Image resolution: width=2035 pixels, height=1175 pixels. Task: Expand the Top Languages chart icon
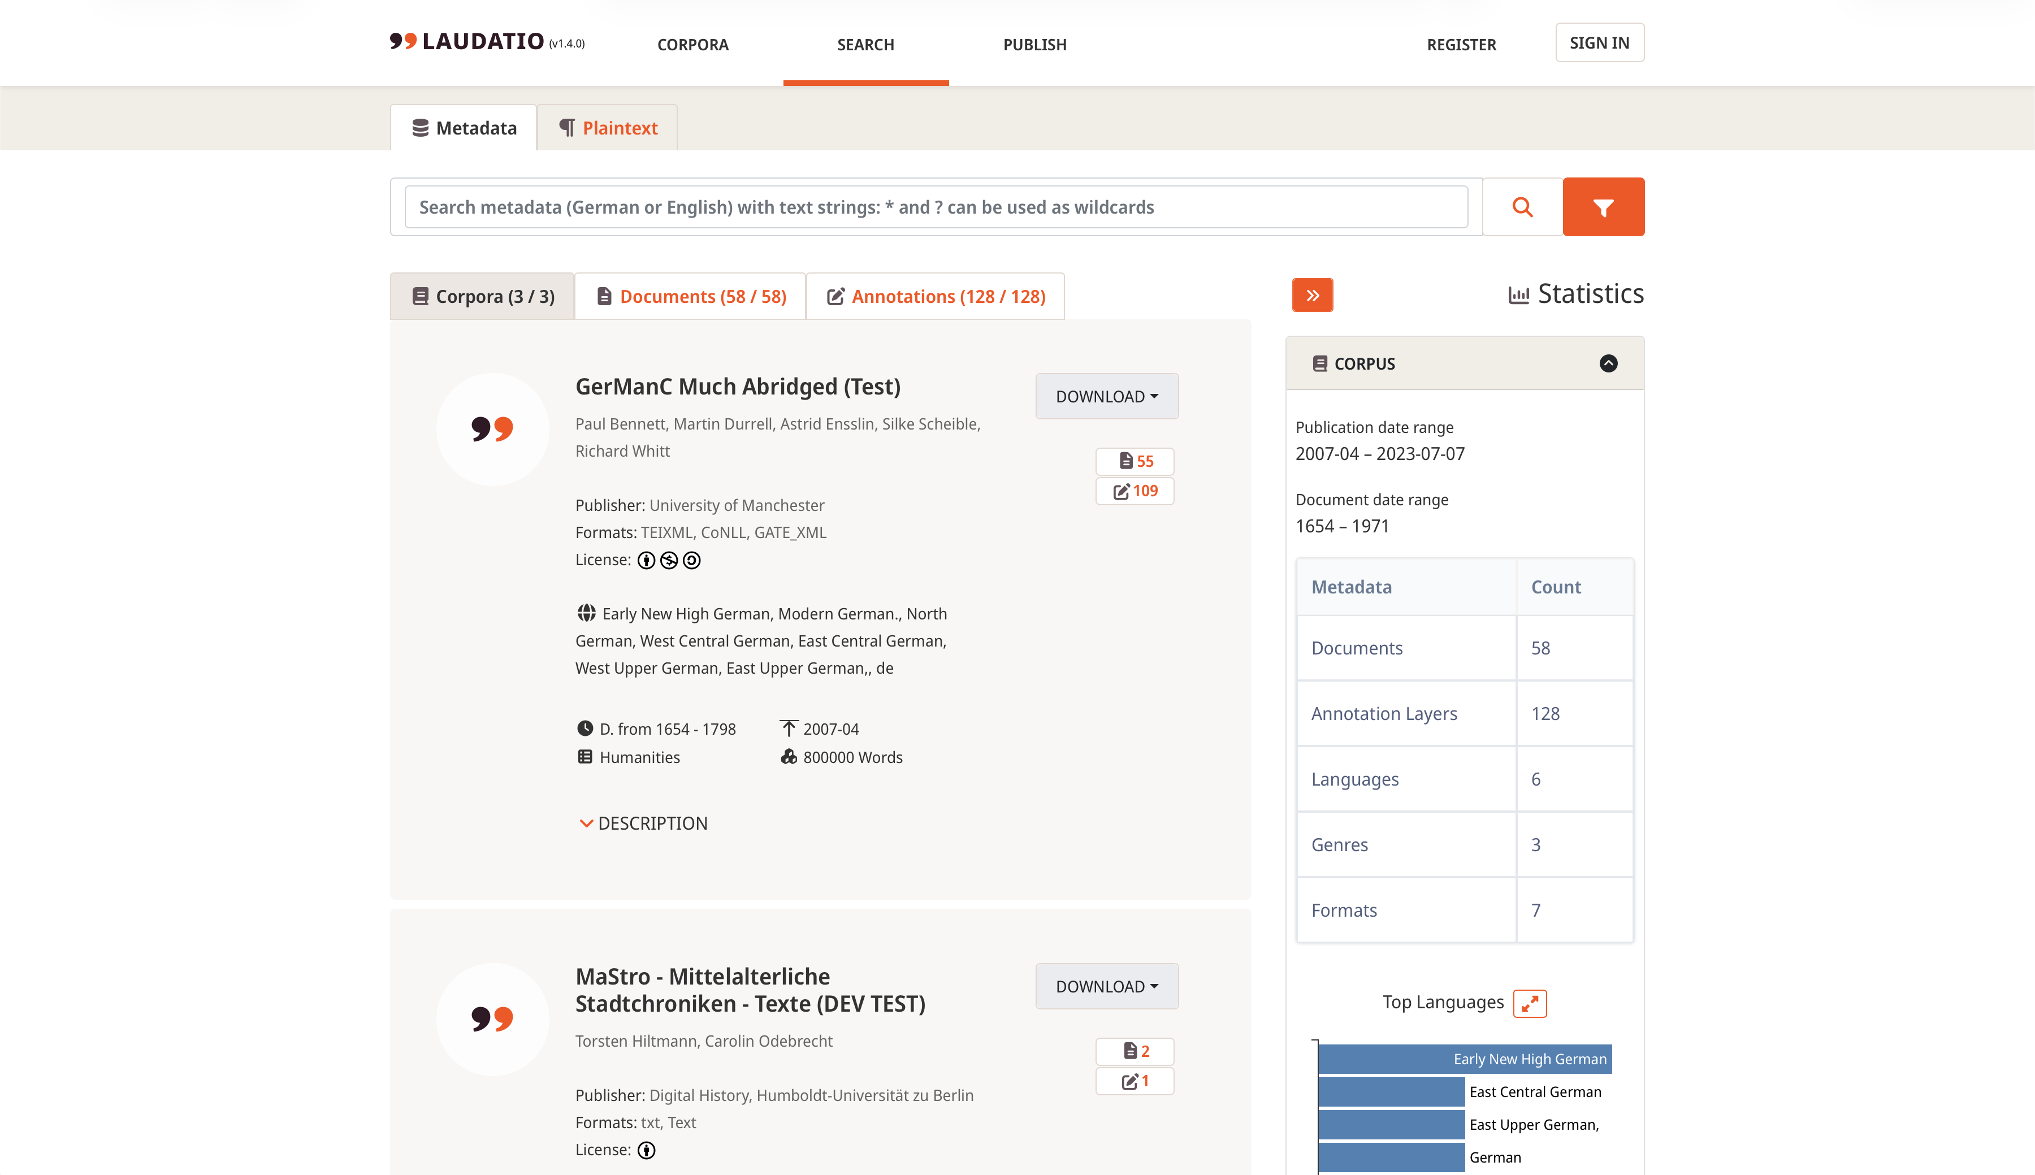(x=1530, y=1003)
